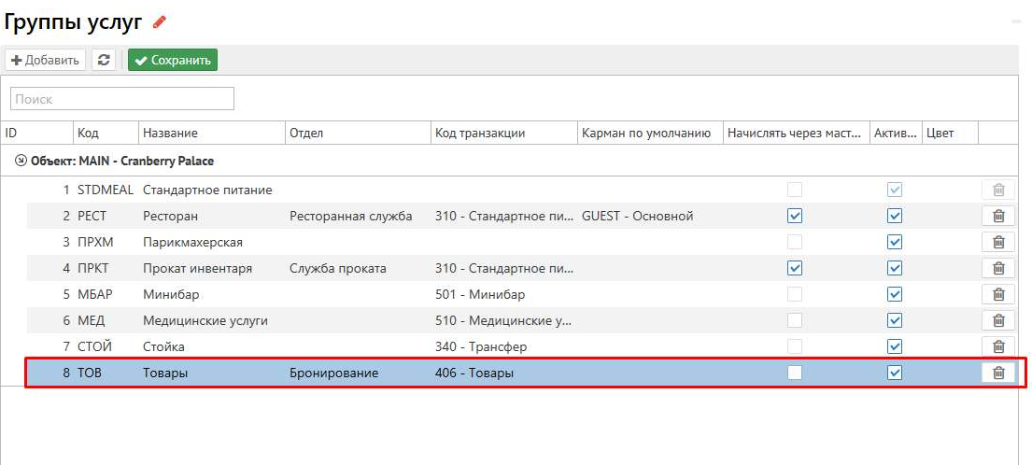
Task: Delete the Ресторан row with trash icon
Action: click(997, 216)
